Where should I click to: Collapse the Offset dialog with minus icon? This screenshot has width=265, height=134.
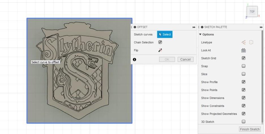(x=135, y=27)
